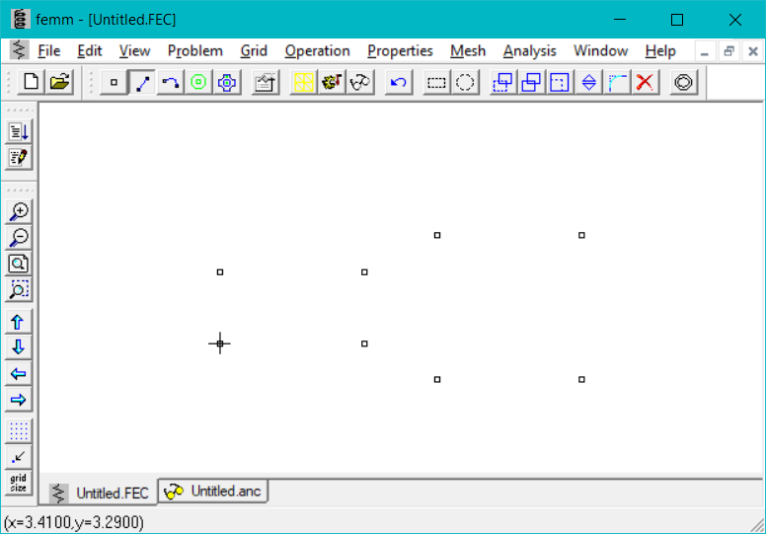View results with the glasses icon

(x=360, y=82)
